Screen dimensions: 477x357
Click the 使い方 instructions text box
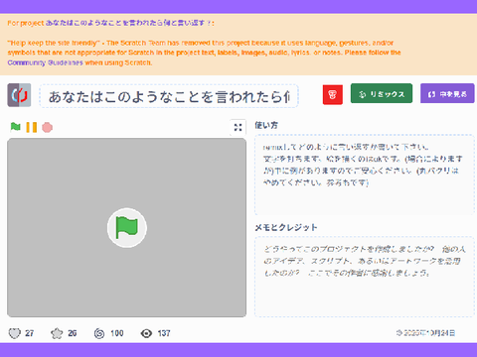click(365, 175)
